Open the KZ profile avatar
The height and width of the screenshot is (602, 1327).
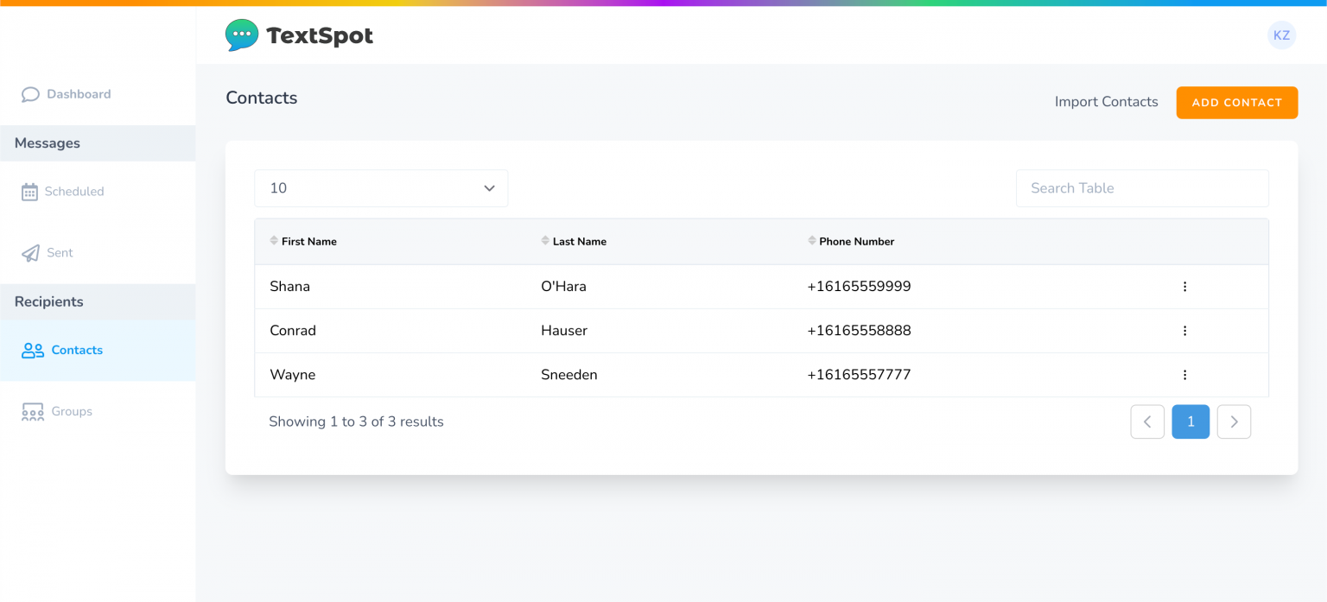coord(1281,35)
